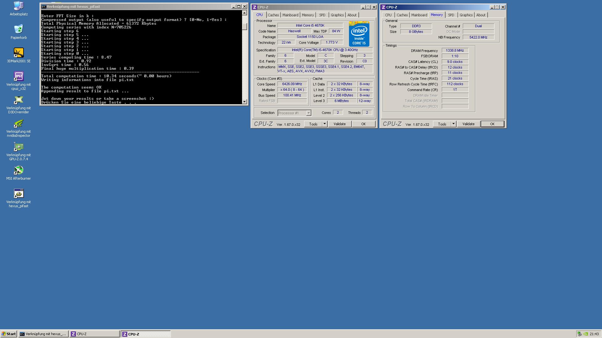
Task: Click the Bus Speed 100.41 MHz field
Action: pos(292,95)
